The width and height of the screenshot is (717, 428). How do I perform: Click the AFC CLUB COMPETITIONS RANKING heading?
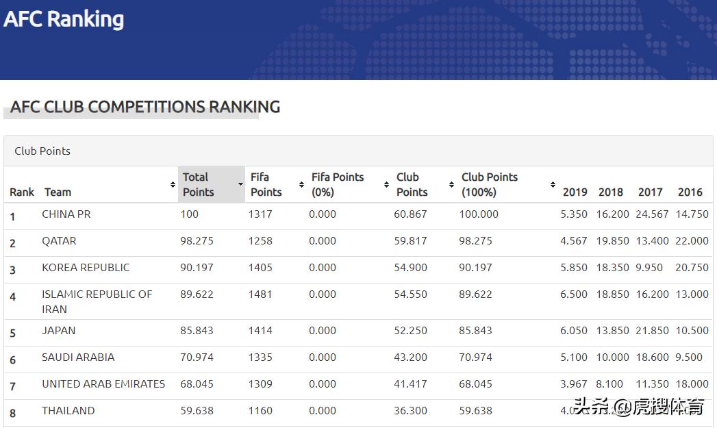(x=145, y=107)
